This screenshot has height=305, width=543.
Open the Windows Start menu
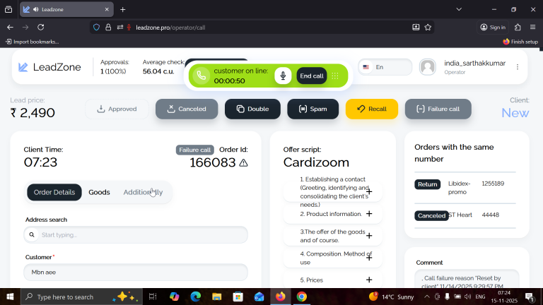click(x=10, y=297)
